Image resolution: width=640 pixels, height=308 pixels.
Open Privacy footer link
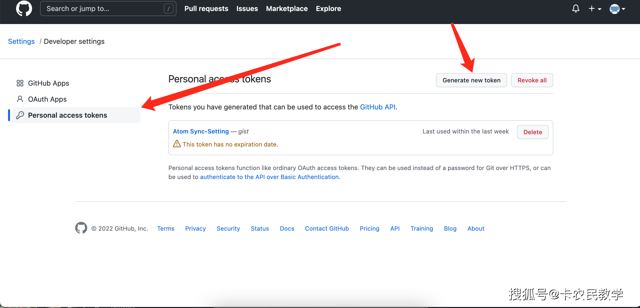(x=195, y=228)
